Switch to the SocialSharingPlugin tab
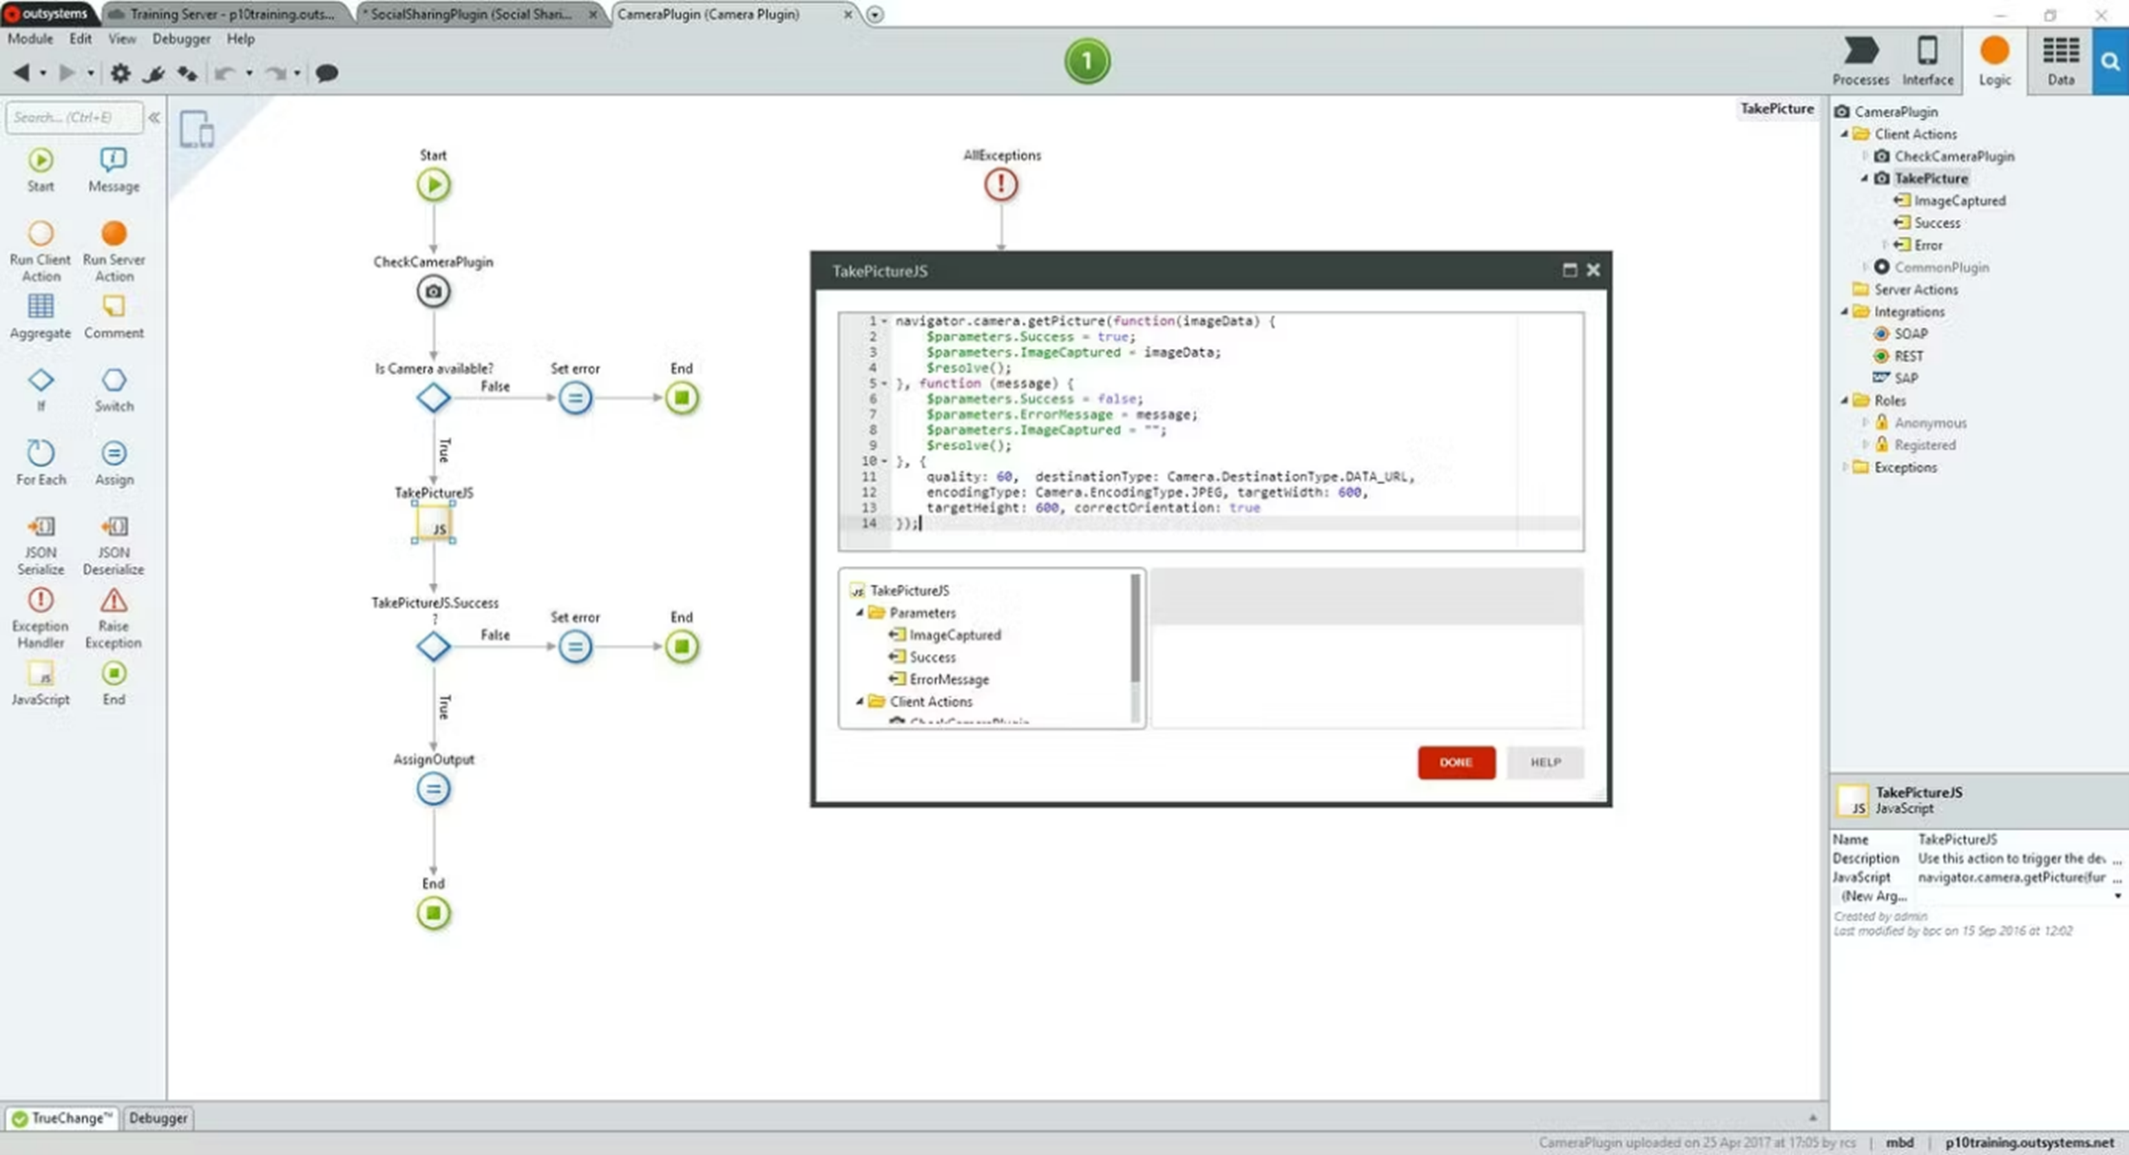Screen dimensions: 2129x1155 (467, 14)
